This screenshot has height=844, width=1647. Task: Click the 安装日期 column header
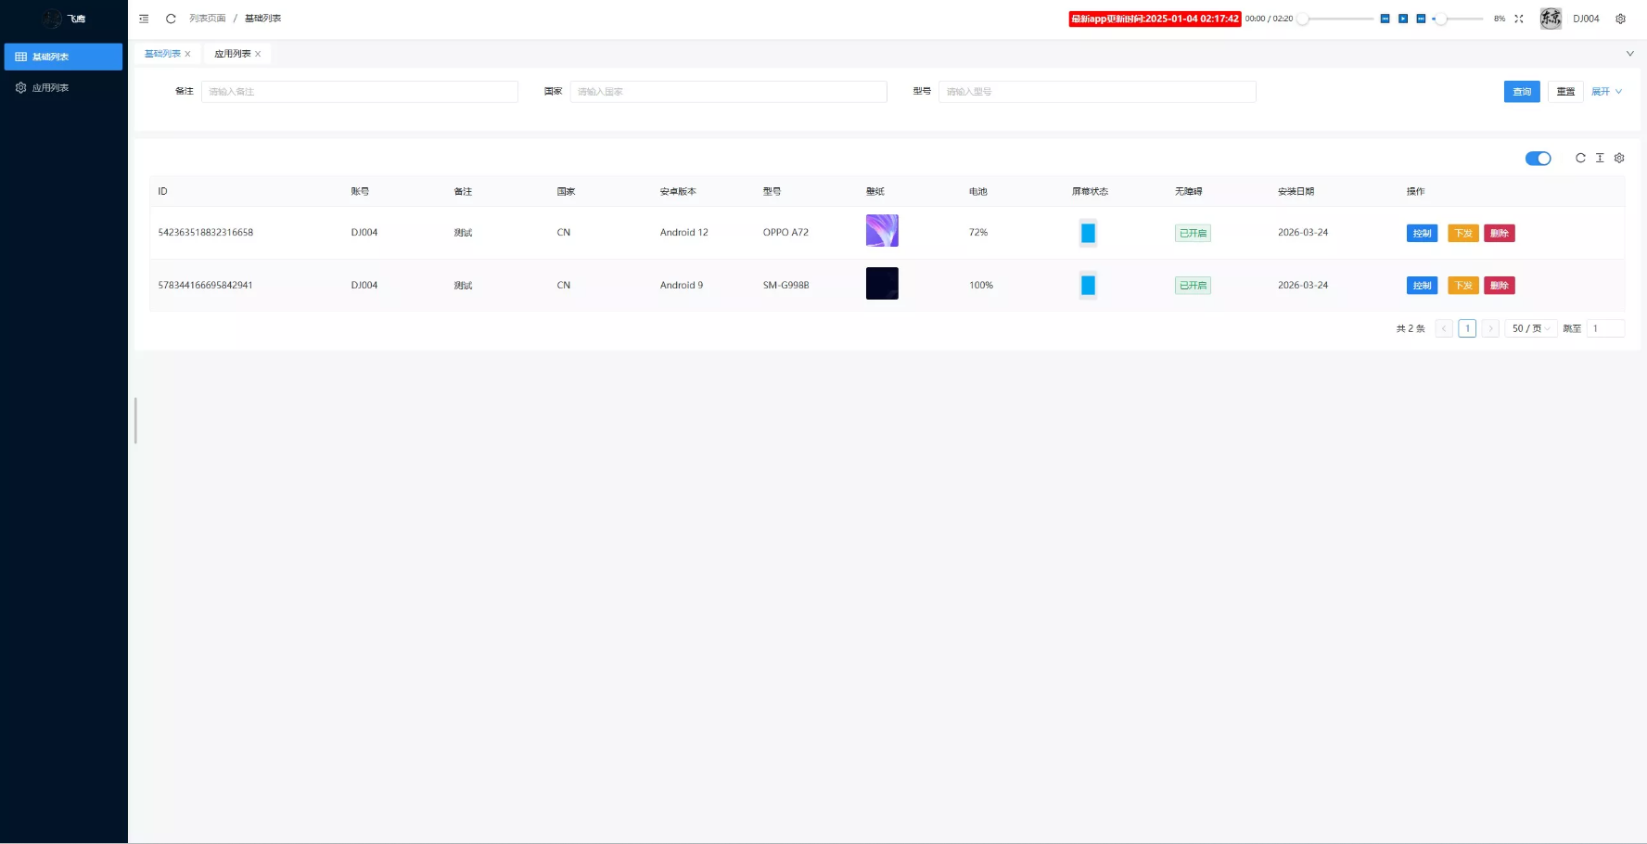pos(1296,192)
